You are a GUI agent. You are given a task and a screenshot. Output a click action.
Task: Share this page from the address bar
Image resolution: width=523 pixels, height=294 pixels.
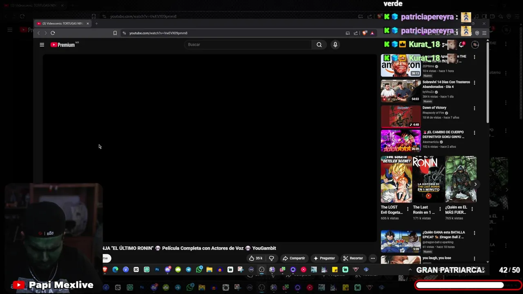(355, 33)
